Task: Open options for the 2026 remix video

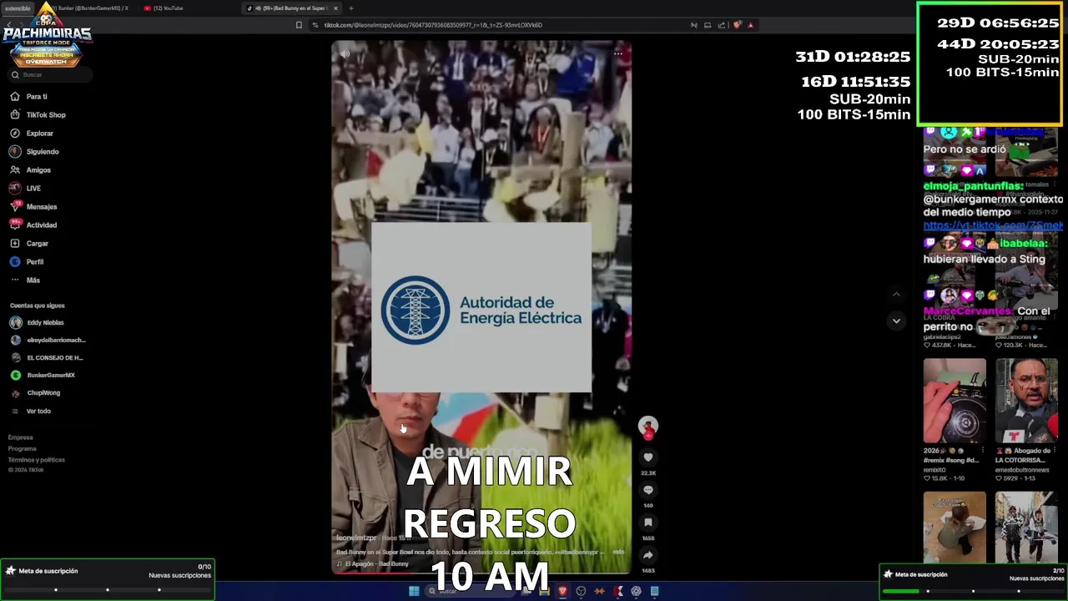Action: [982, 451]
